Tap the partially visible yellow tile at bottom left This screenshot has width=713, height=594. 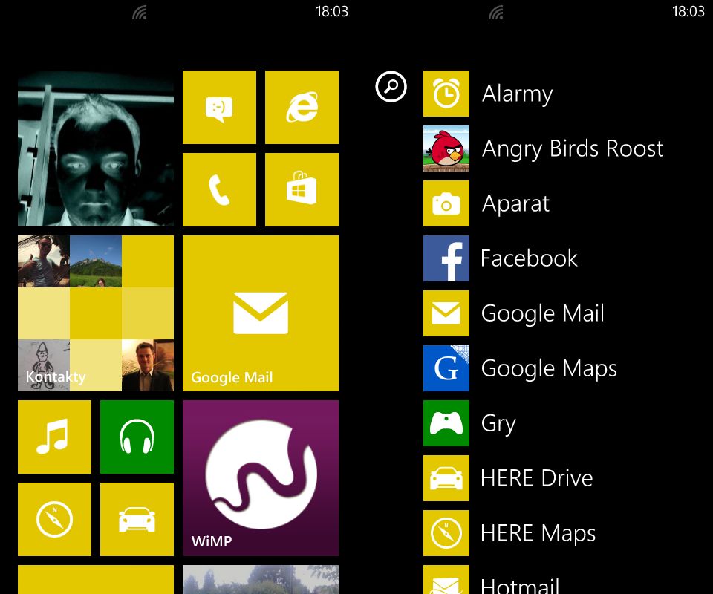(x=96, y=579)
